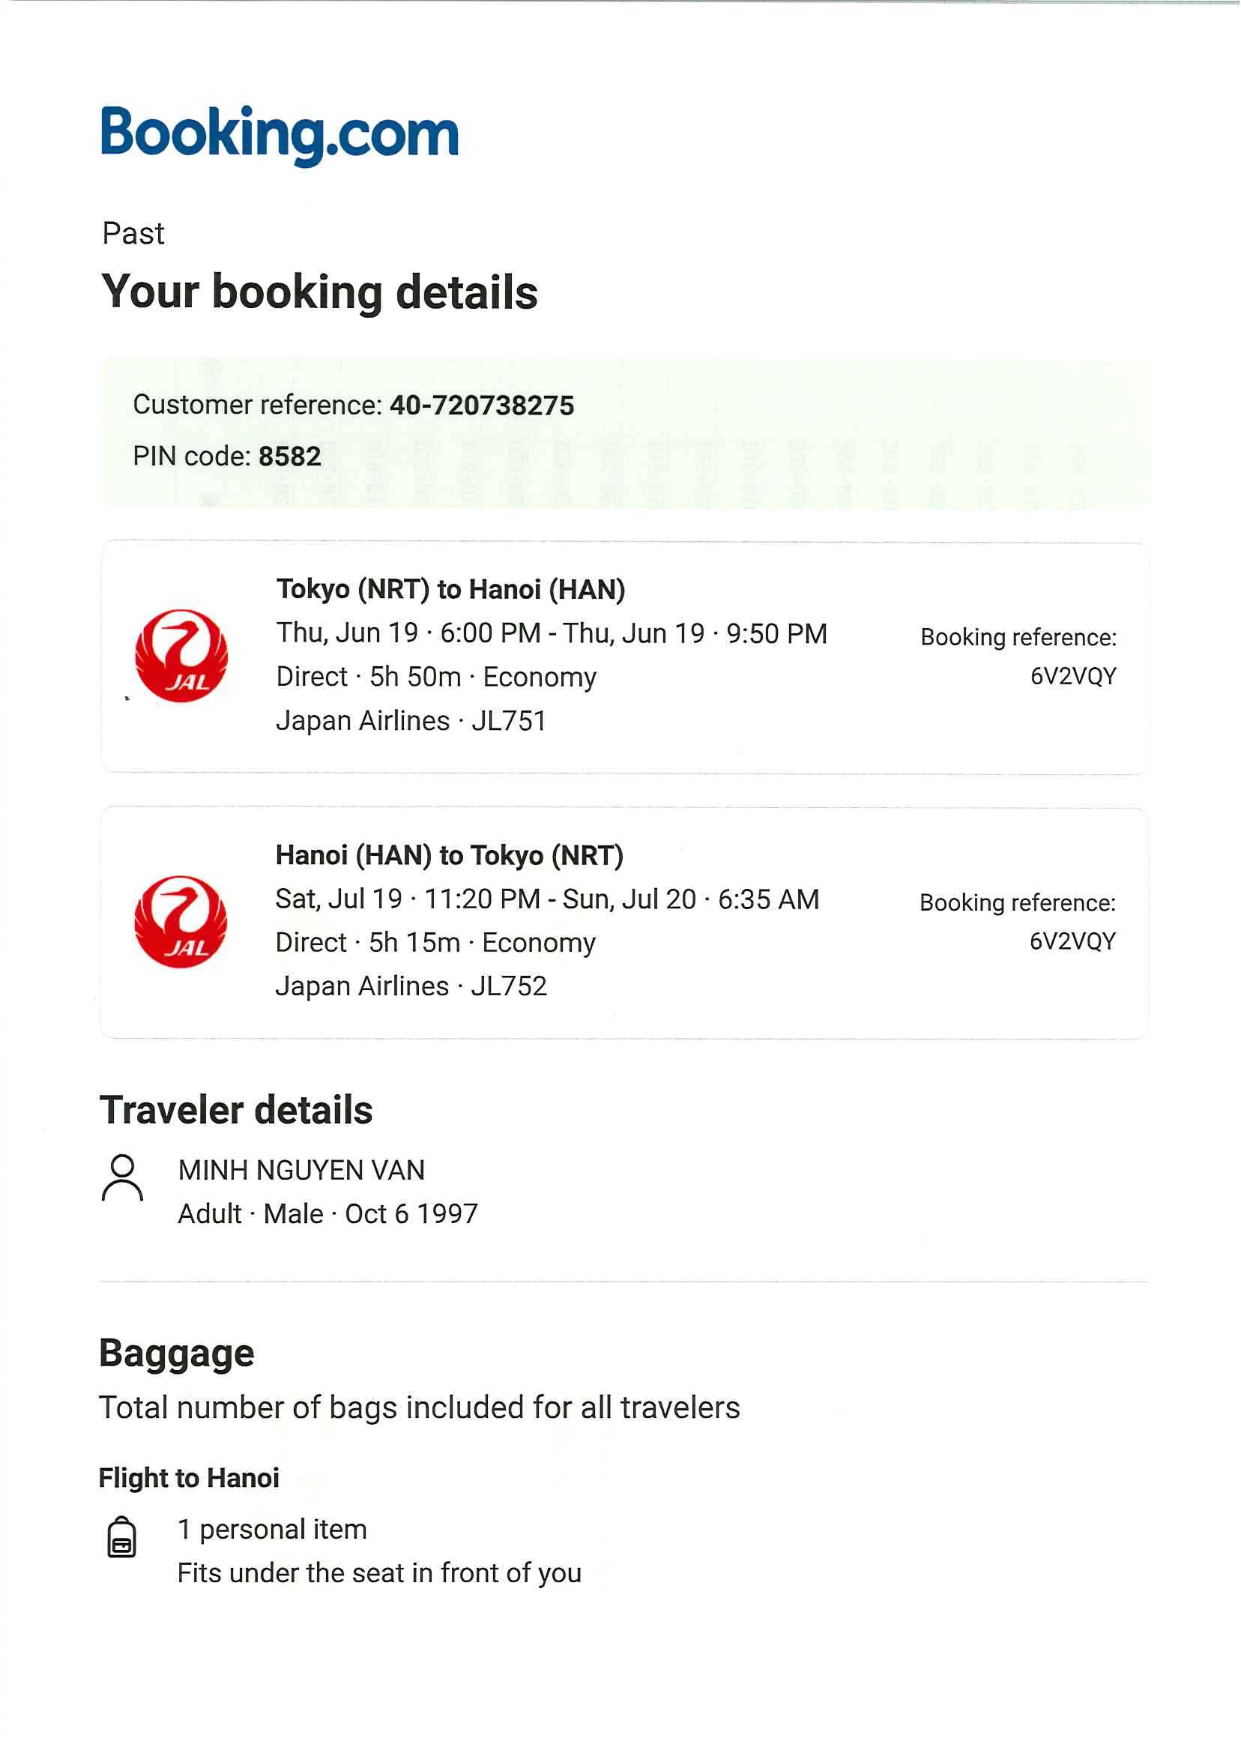
Task: Click traveler name MINH NGUYEN VAN
Action: pyautogui.click(x=301, y=1170)
